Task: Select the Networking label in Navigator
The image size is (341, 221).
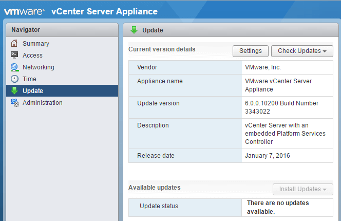Action: 39,67
